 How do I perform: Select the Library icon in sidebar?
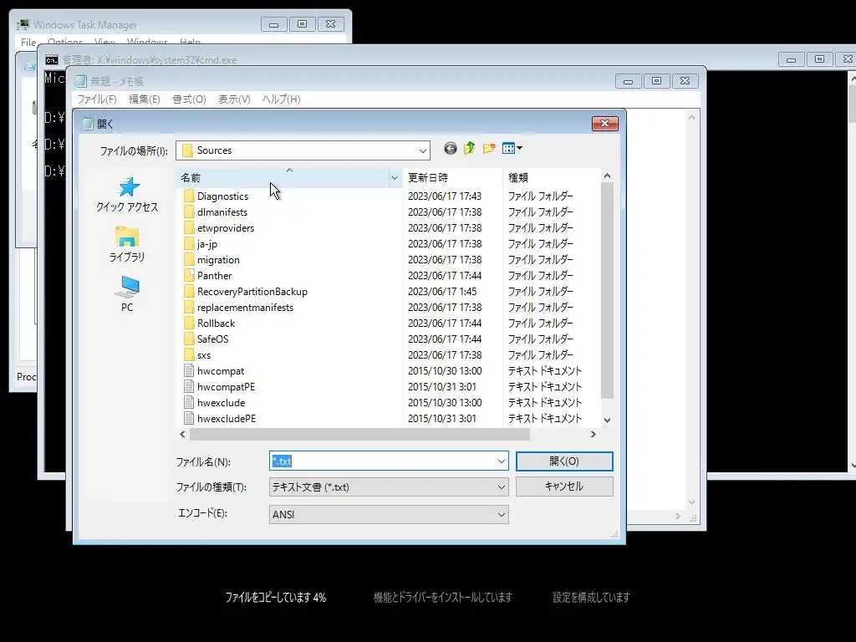[127, 237]
